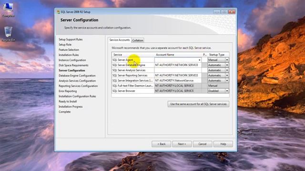
Task: Open the Recycle Bin desktop icon
Action: 8,34
